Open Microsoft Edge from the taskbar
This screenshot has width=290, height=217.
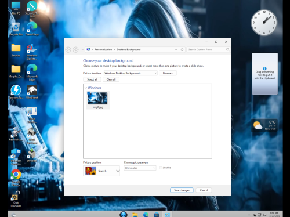tap(146, 215)
